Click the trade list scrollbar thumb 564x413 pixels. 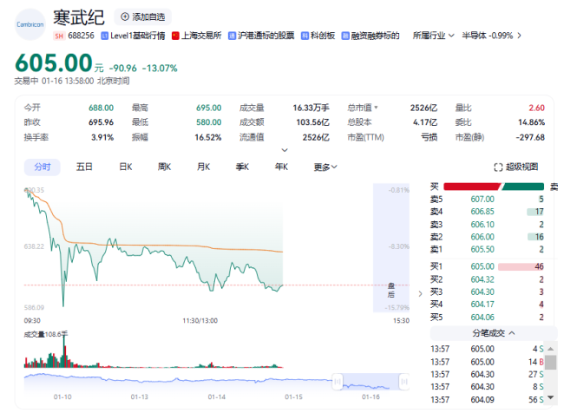pos(550,363)
